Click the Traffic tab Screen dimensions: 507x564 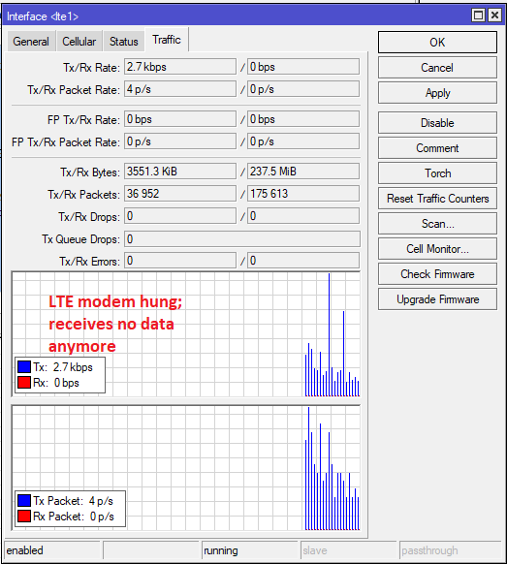click(167, 40)
